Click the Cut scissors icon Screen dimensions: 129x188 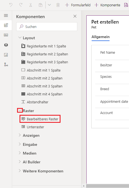coord(31,5)
